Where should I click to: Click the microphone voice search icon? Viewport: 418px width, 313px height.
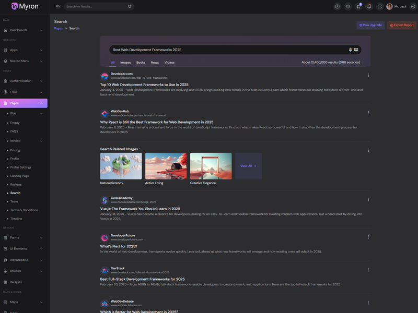[350, 50]
